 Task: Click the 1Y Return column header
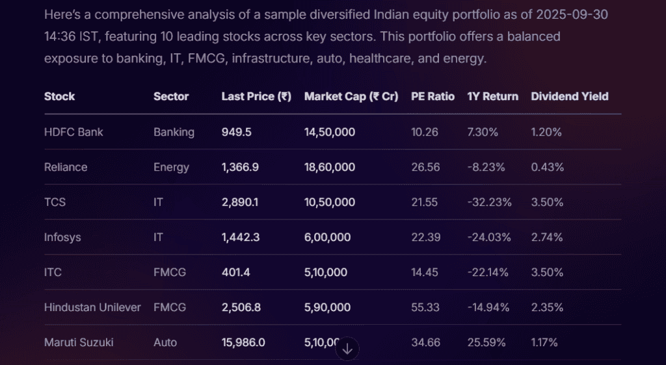point(492,96)
